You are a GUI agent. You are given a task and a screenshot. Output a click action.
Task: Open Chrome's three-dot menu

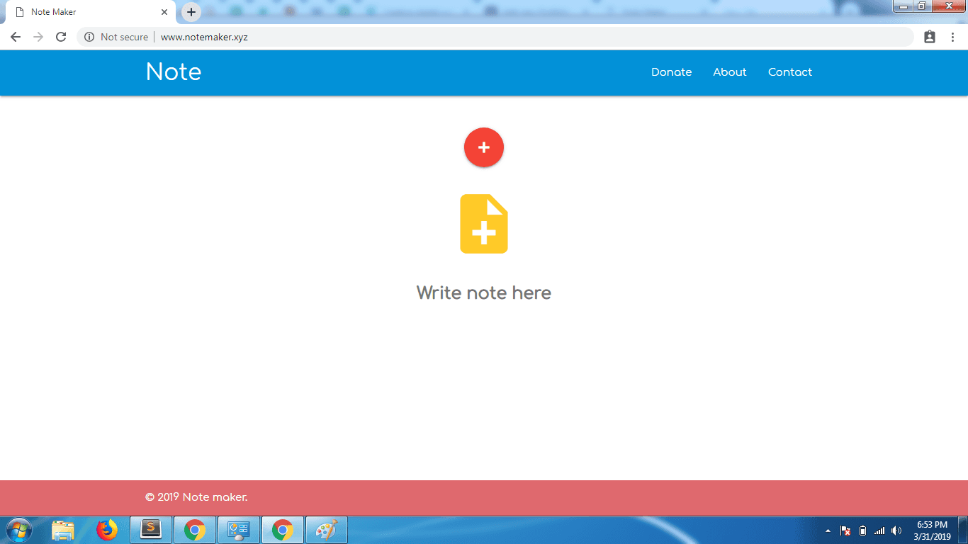952,37
